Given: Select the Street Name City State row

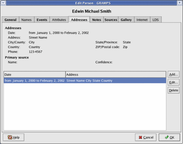Looking at the screenshot, I should click(85, 81).
